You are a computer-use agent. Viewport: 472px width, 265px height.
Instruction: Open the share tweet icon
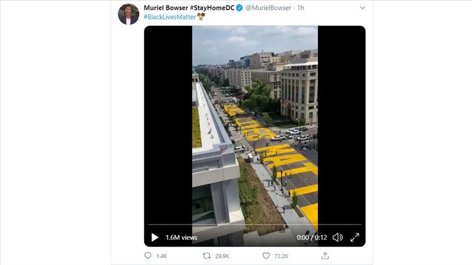click(325, 256)
